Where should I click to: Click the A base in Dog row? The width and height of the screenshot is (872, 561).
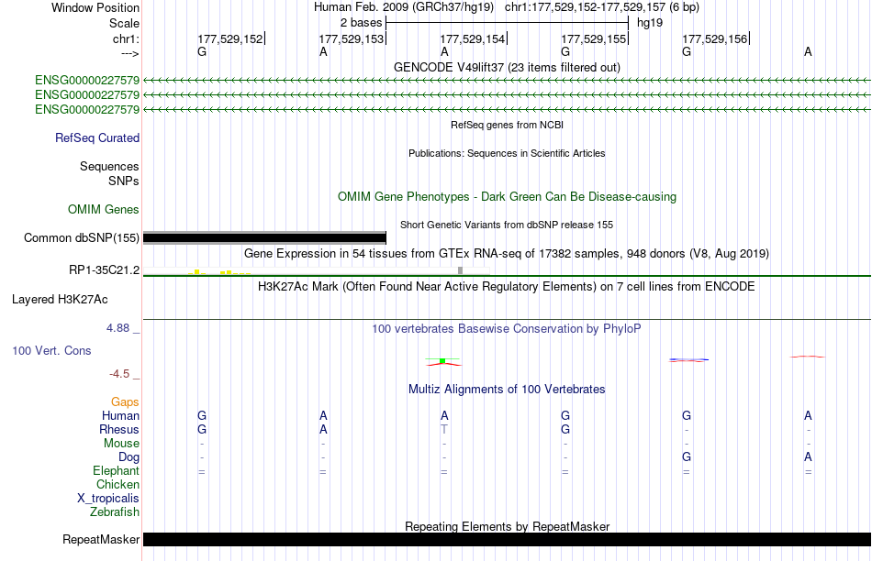pyautogui.click(x=808, y=456)
